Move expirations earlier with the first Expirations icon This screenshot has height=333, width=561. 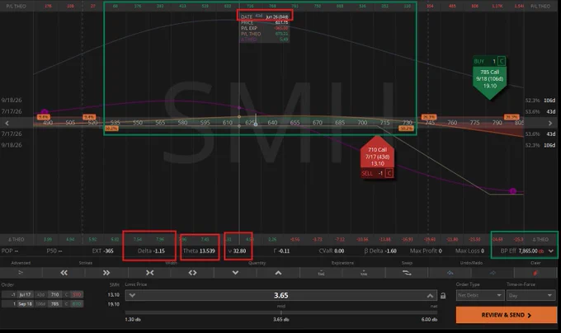click(x=321, y=273)
